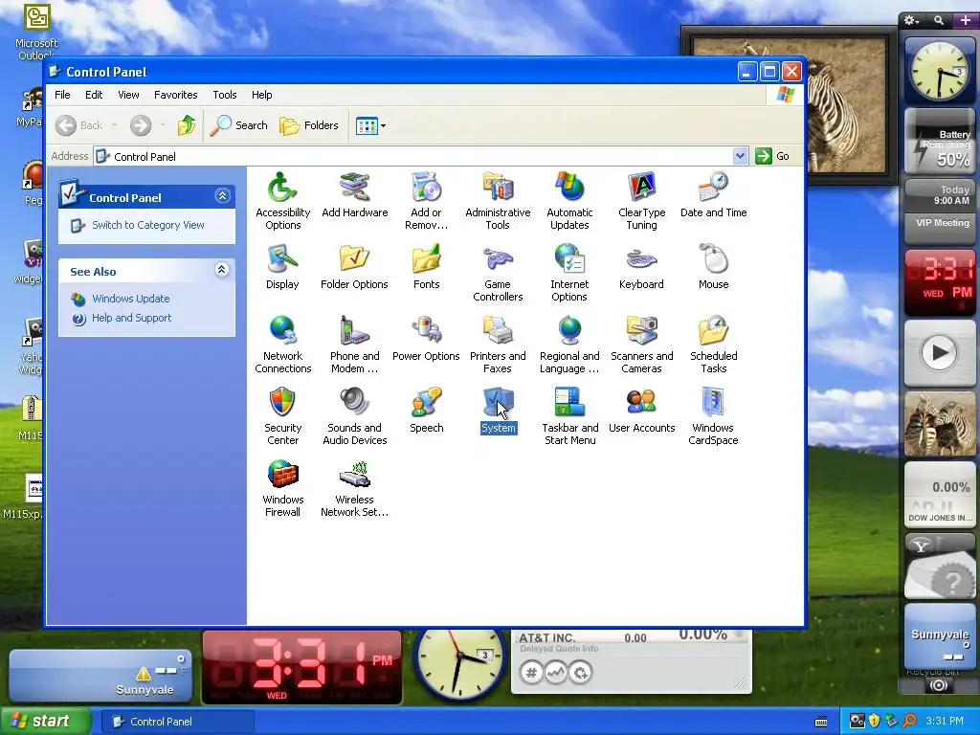Click the Battery Remaining 50% widget
Screen dimensions: 980x735
tap(940, 143)
